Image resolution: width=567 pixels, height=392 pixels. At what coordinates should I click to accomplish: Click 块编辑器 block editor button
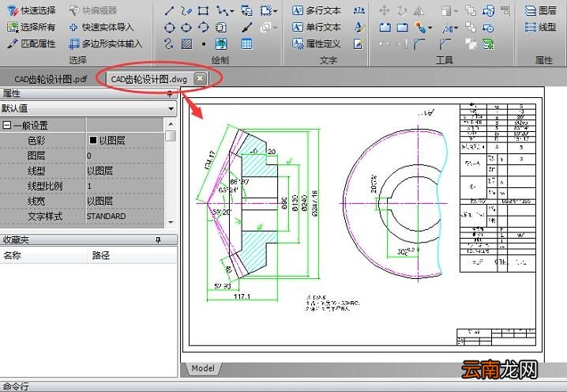(93, 10)
